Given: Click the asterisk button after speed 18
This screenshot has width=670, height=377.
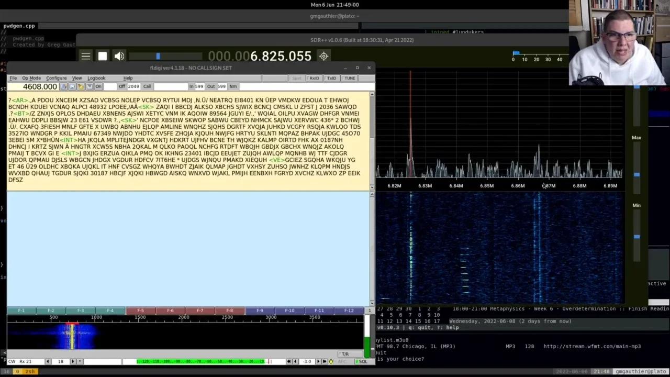Looking at the screenshot, I should coord(80,361).
